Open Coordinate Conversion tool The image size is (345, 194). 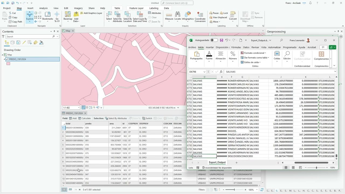click(x=200, y=17)
